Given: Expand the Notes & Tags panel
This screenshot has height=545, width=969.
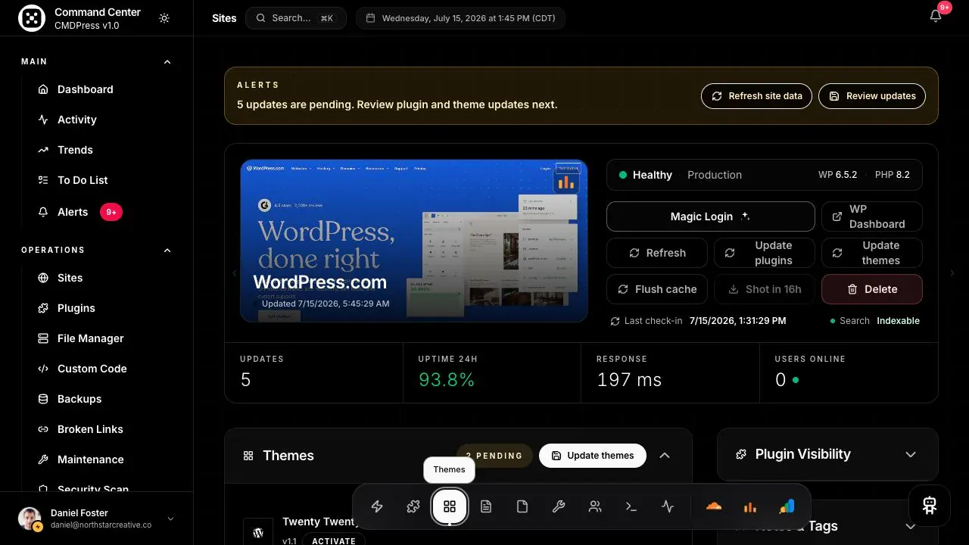Looking at the screenshot, I should [911, 526].
